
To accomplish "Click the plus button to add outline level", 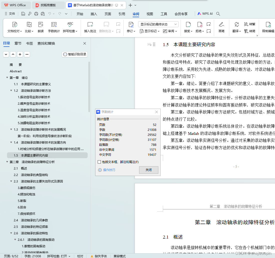I will [20, 54].
